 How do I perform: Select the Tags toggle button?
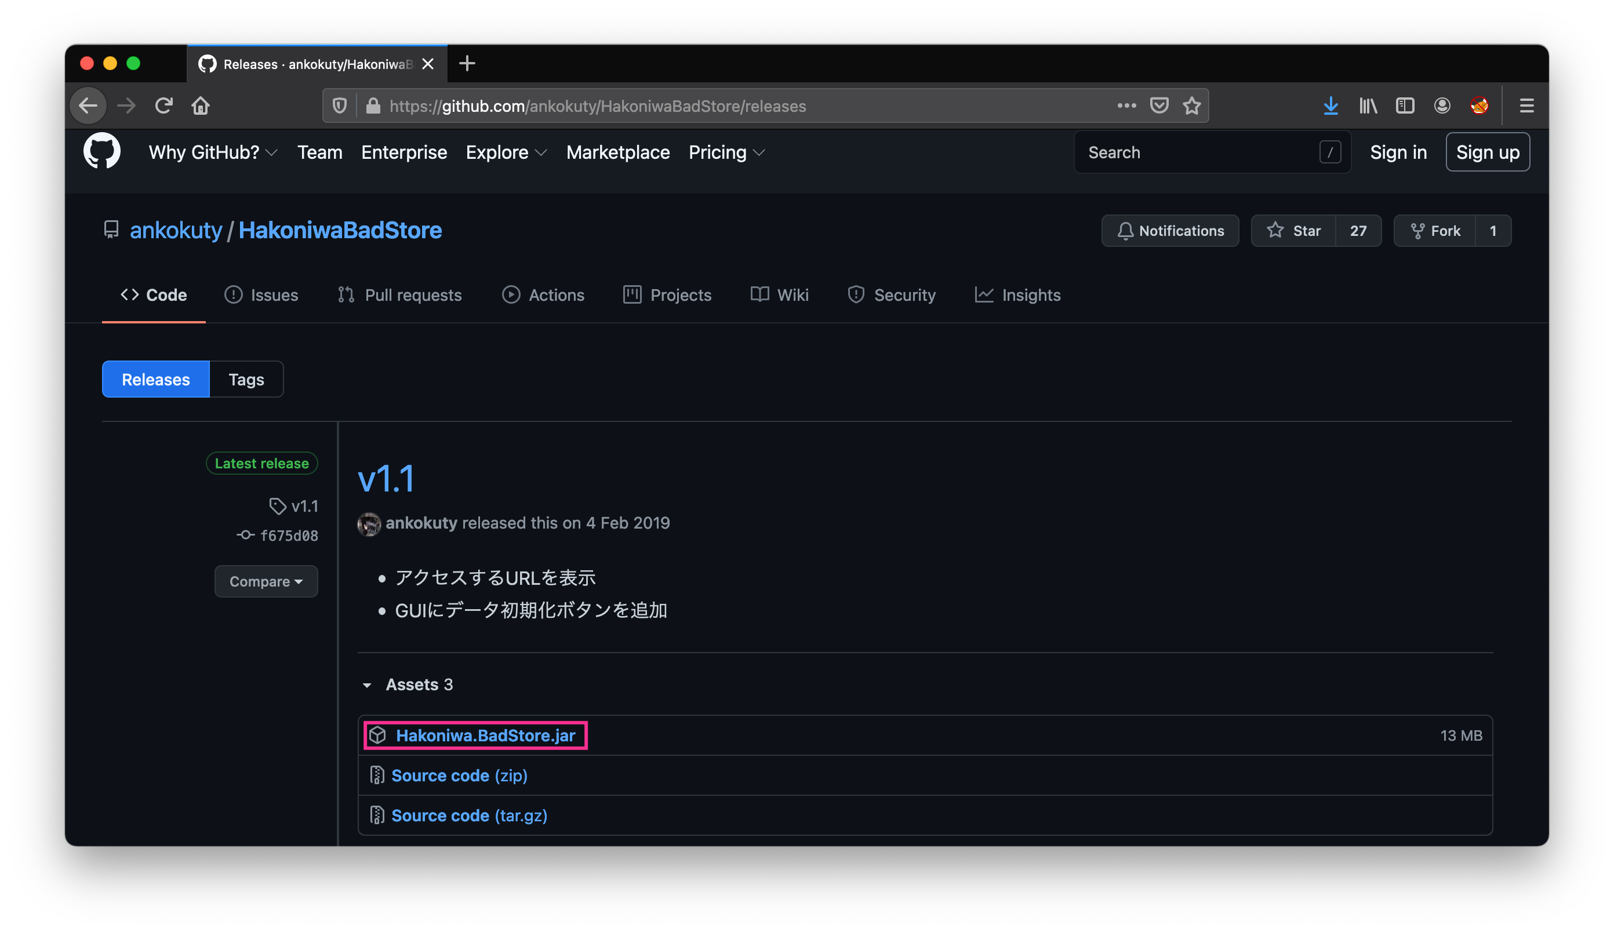[x=246, y=380]
